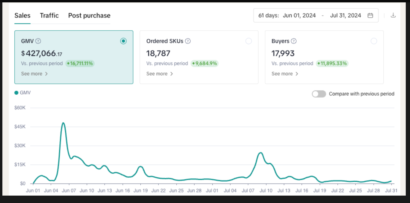Expand See more under Ordered SKUs

coord(160,74)
